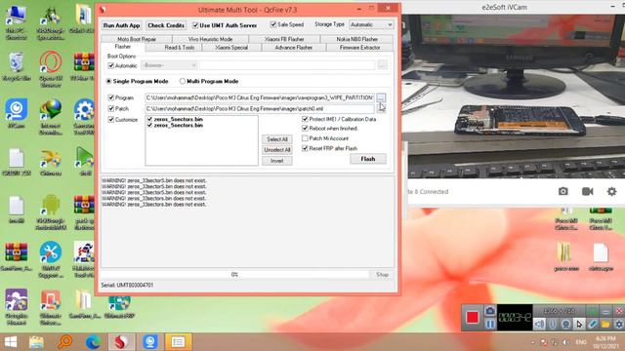
Task: Browse for the Program rawprogram file
Action: click(x=381, y=97)
